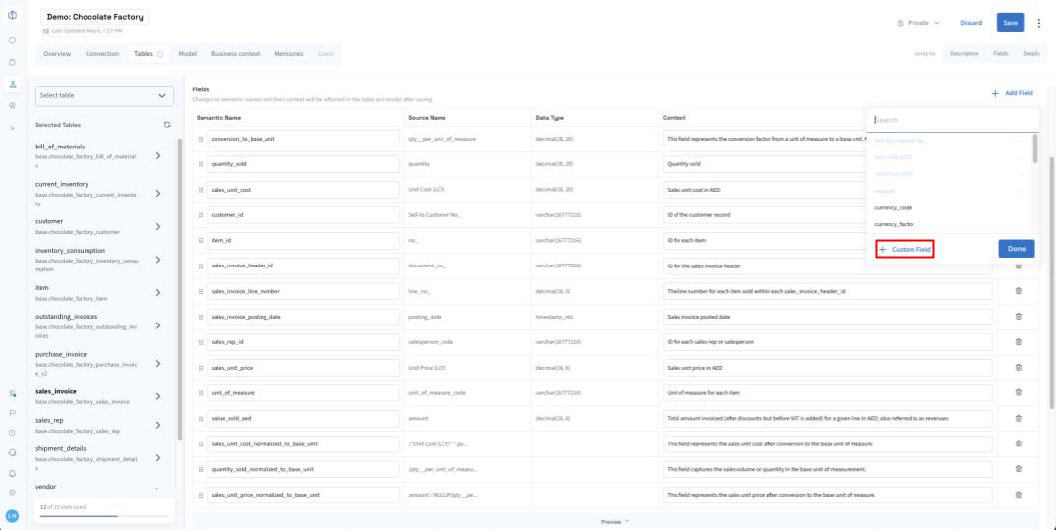
Task: Click the refresh icon beside Selected Tables
Action: [x=167, y=125]
